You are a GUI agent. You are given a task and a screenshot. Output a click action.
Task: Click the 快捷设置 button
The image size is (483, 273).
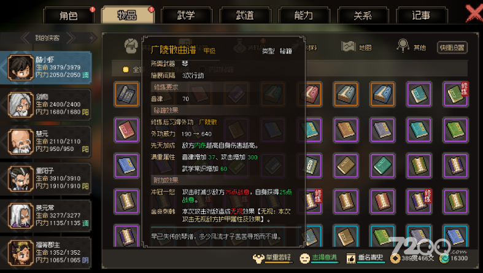tap(452, 47)
